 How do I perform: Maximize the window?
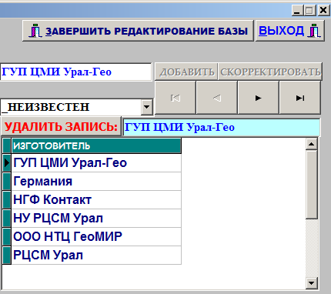[309, 11]
